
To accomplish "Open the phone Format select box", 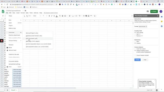I will coord(143,27).
